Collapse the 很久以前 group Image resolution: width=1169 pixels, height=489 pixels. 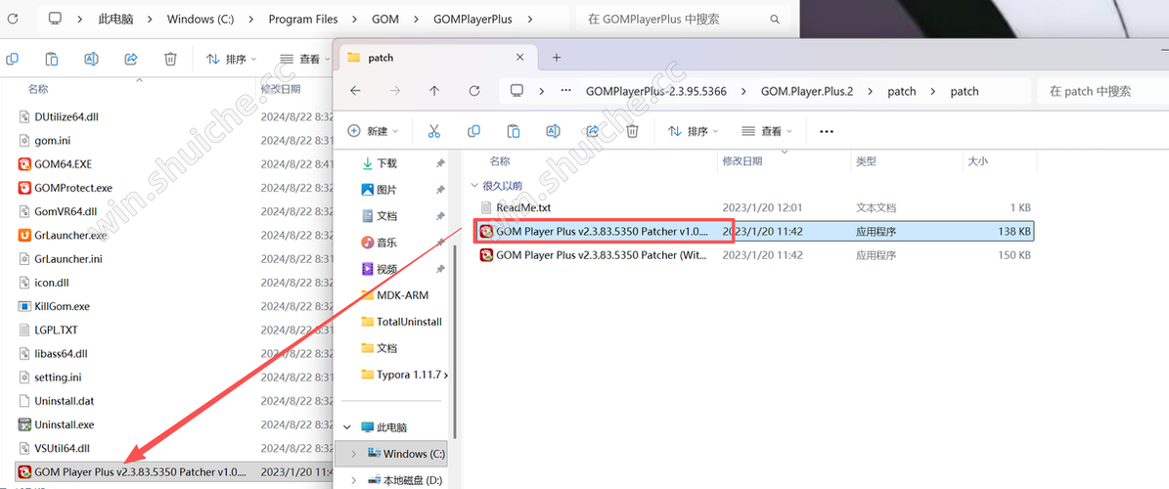[474, 185]
